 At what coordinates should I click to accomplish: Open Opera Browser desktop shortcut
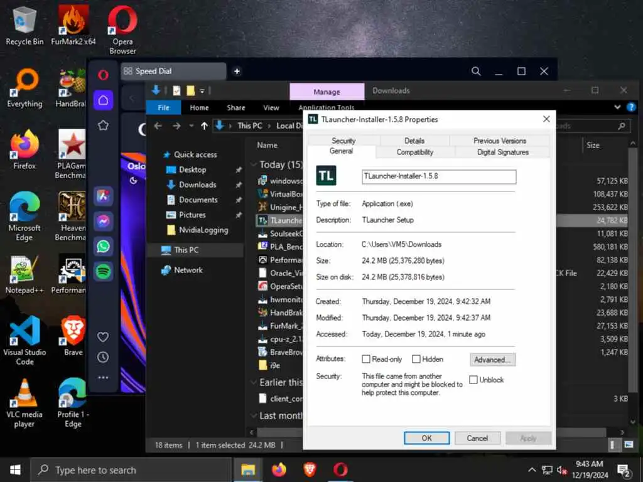(x=122, y=30)
